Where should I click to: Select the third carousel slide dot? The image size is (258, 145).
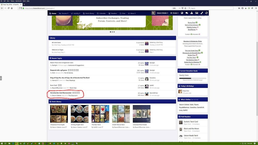114,32
